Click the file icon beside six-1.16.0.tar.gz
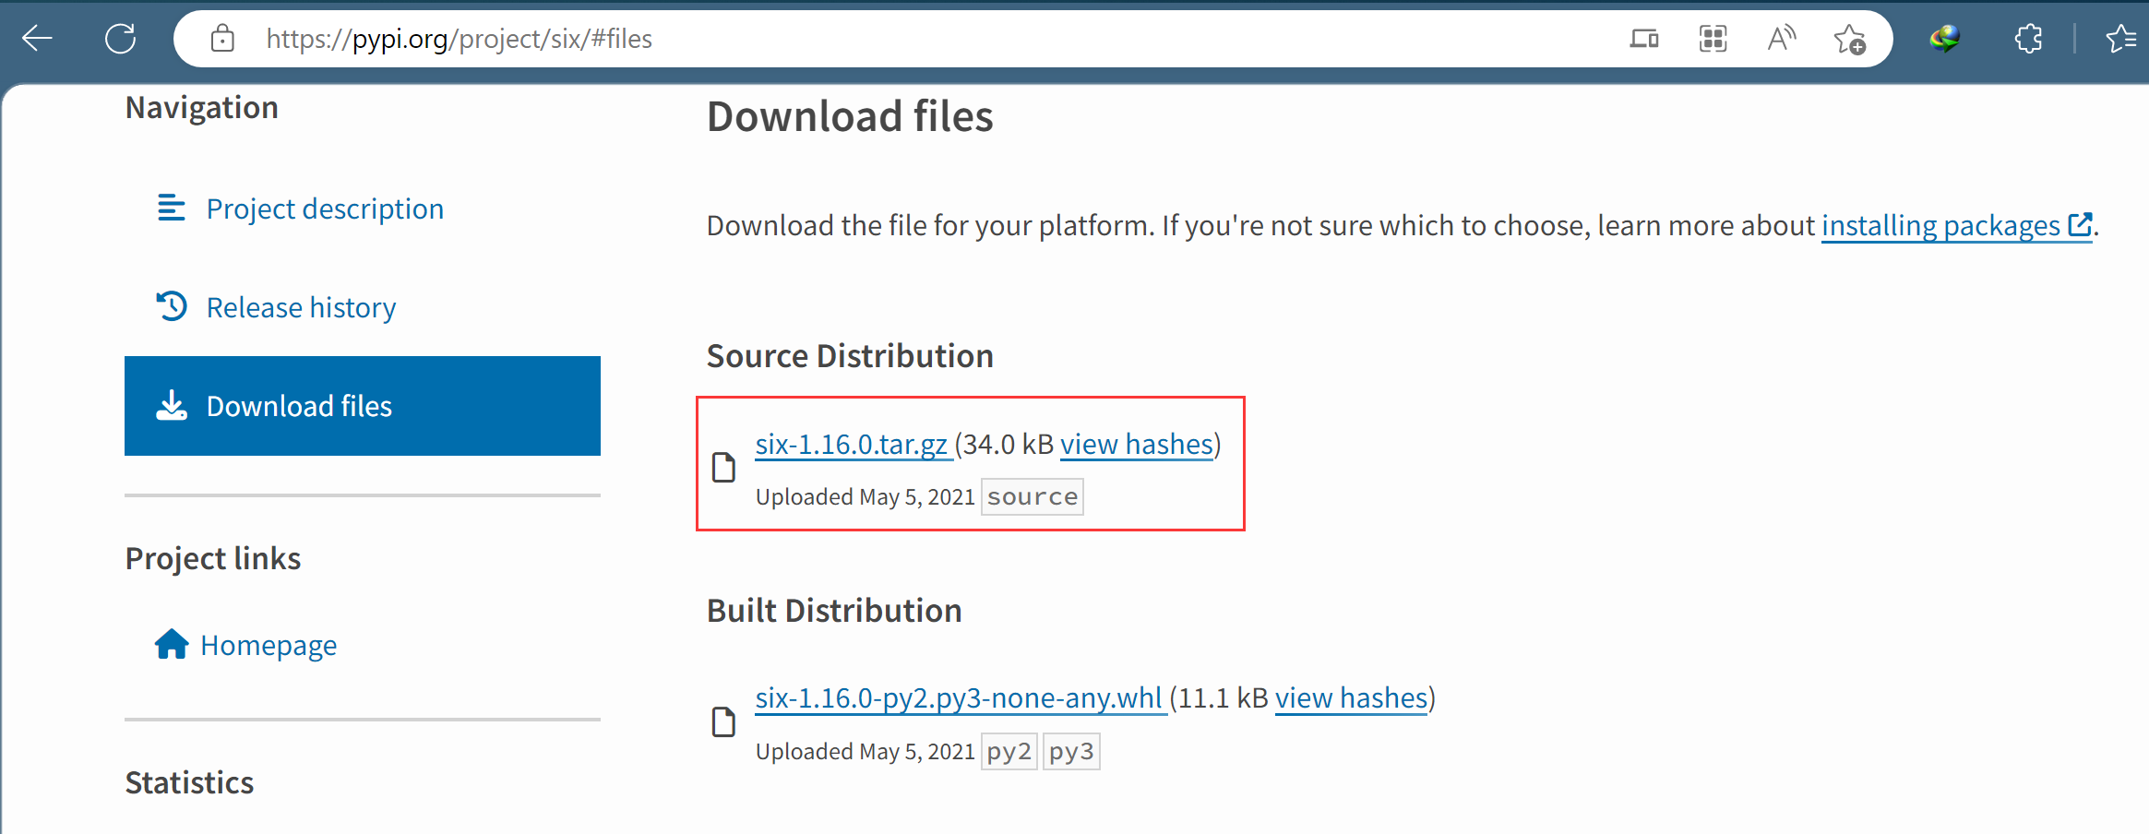2149x834 pixels. [x=724, y=468]
